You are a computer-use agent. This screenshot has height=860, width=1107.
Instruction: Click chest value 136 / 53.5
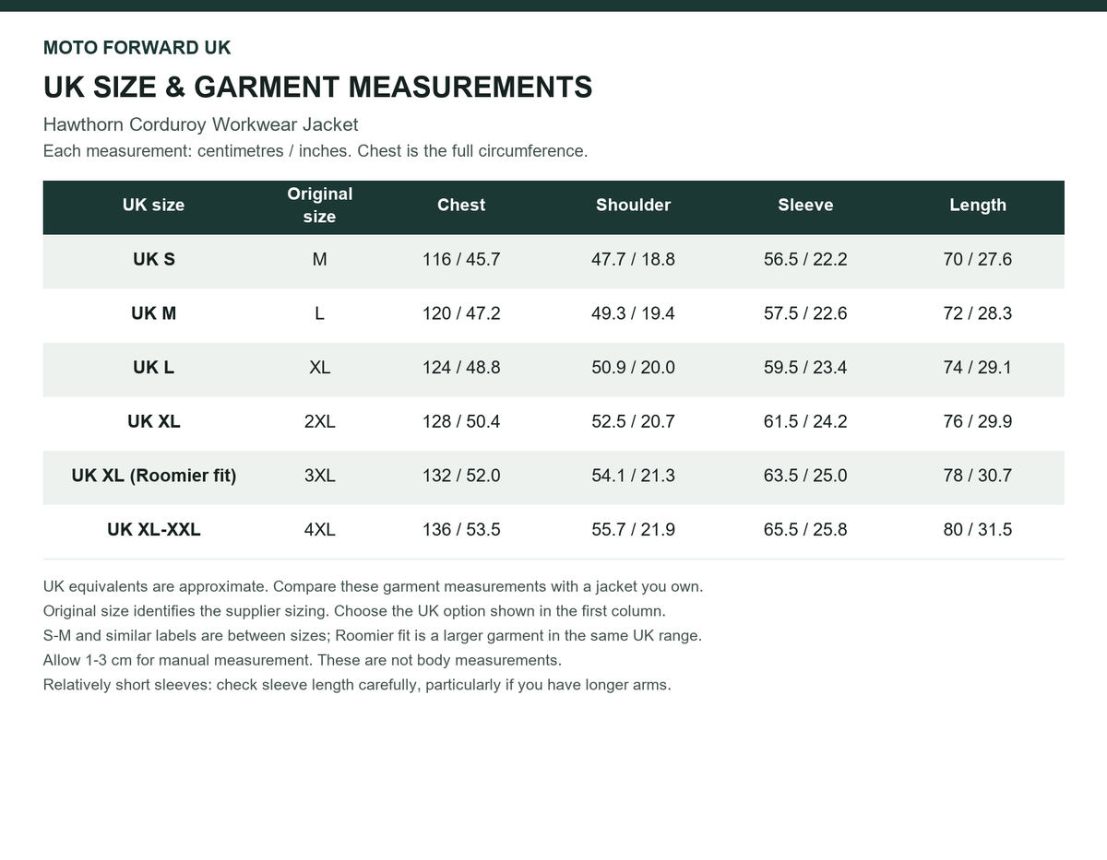tap(461, 529)
